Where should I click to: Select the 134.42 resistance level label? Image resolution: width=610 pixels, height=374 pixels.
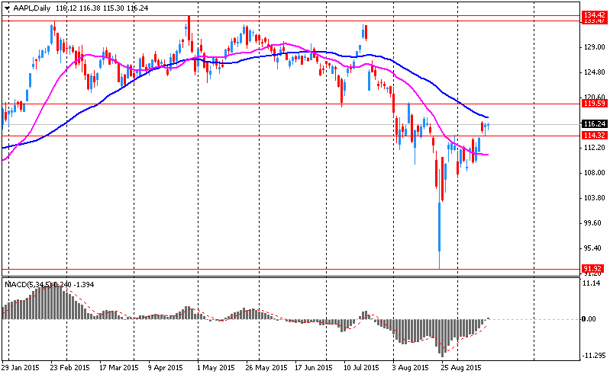594,14
